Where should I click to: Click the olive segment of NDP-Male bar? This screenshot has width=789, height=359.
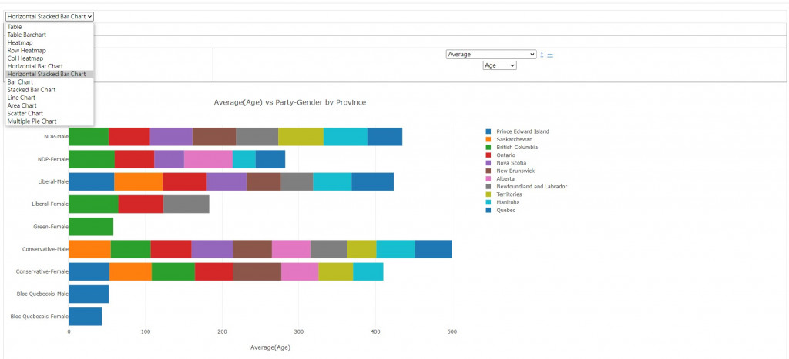click(x=301, y=137)
